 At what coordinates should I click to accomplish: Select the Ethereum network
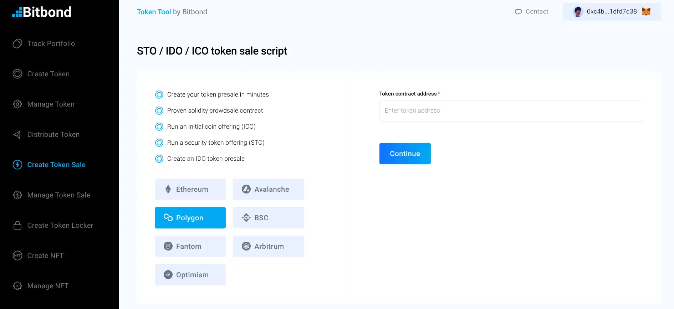point(190,189)
